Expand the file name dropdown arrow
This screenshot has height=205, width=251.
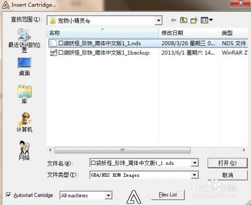194,163
